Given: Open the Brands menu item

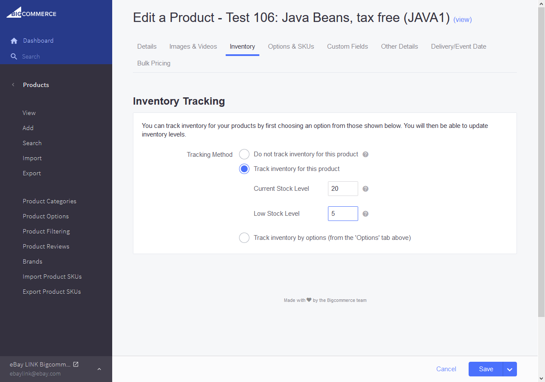Looking at the screenshot, I should coord(33,261).
